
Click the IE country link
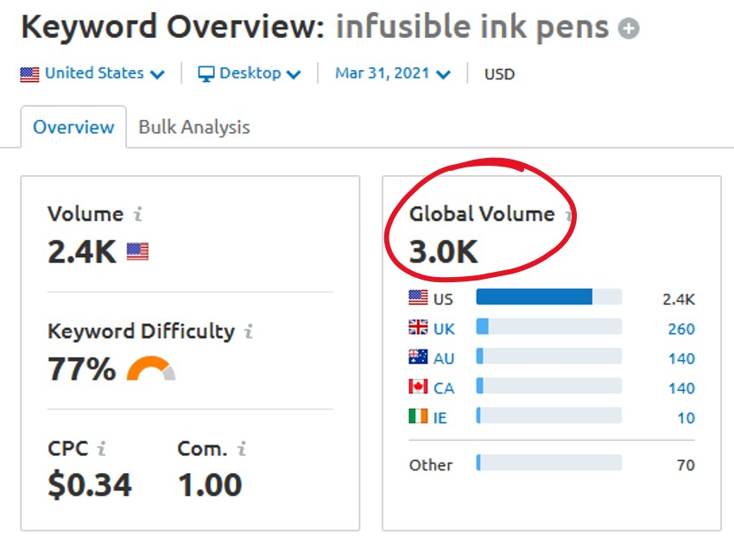[x=440, y=417]
